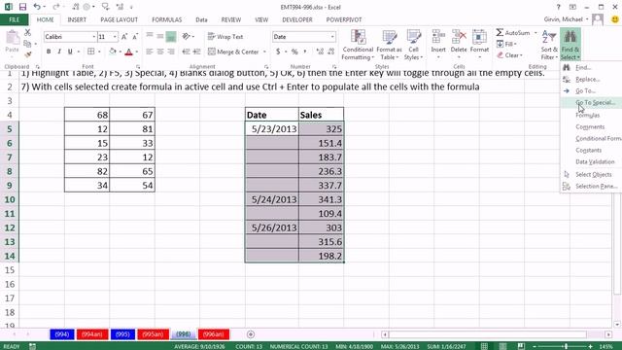Toggle align text right
Screen dimensions: 622x350
pos(171,52)
